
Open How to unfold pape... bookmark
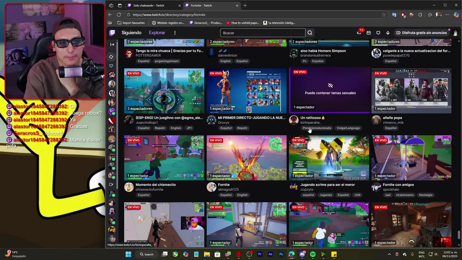[x=242, y=23]
